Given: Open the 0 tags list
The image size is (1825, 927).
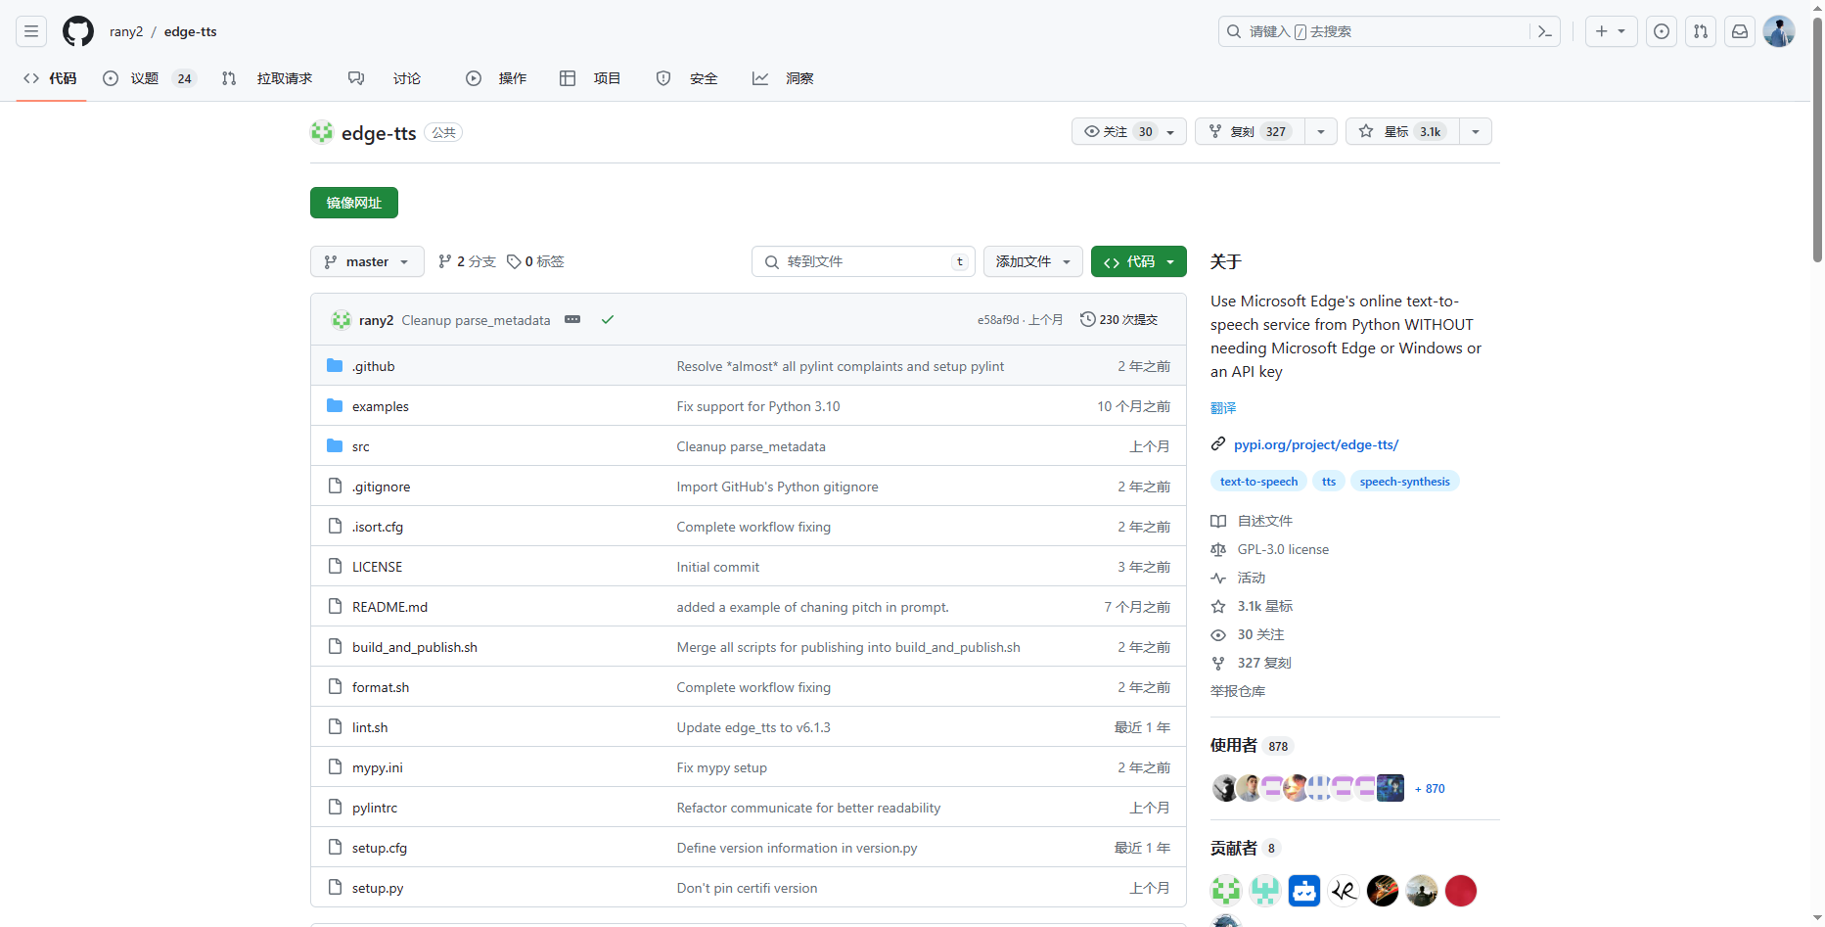Looking at the screenshot, I should (x=535, y=261).
